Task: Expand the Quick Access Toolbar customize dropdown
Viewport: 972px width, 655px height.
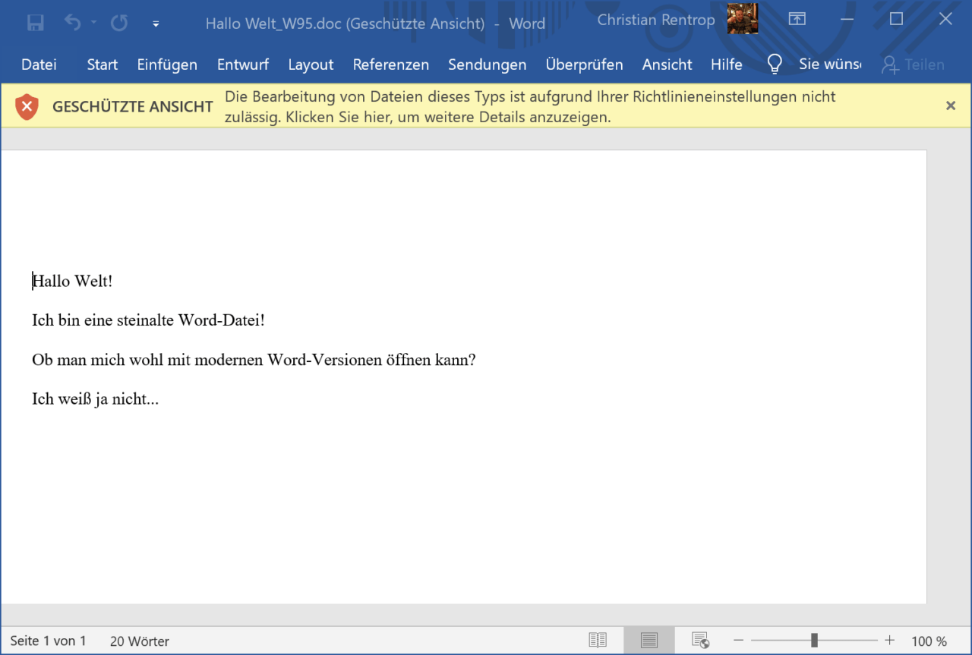Action: [156, 24]
